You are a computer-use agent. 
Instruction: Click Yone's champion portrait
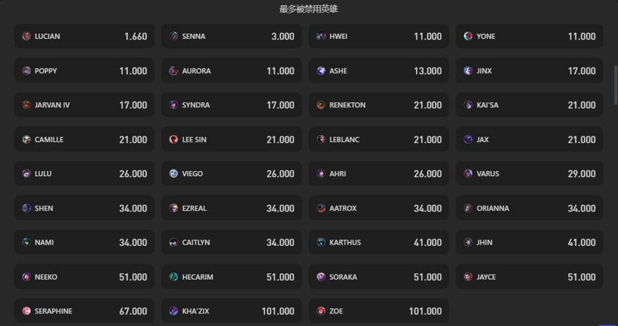468,36
